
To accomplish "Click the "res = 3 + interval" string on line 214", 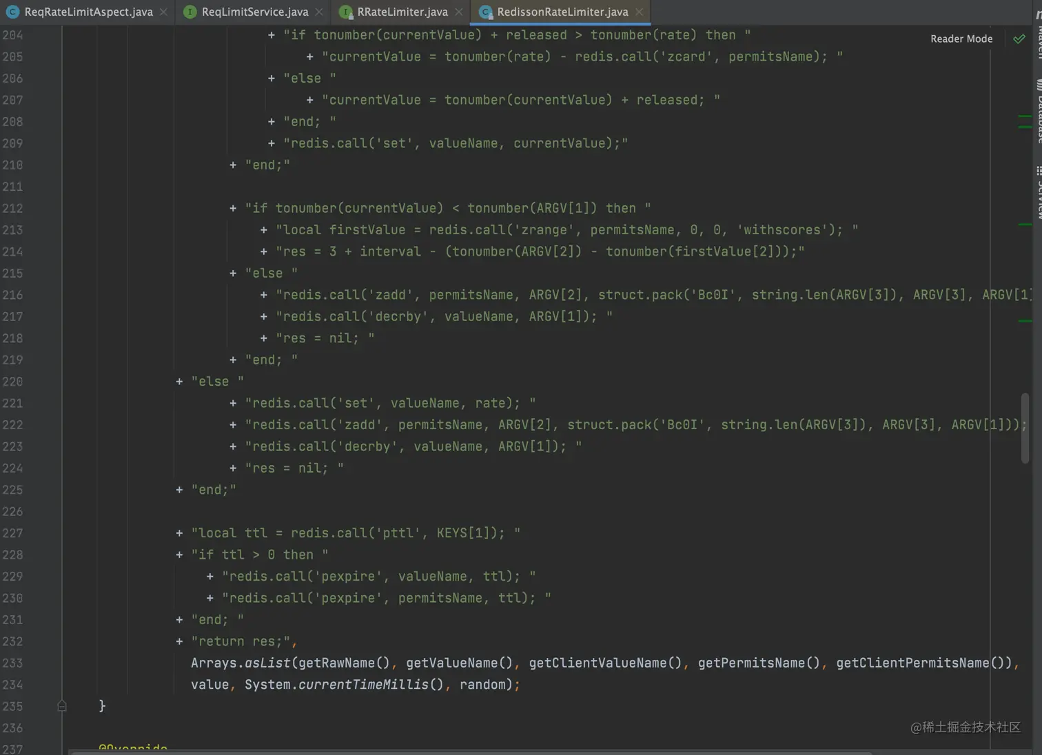I will point(540,251).
